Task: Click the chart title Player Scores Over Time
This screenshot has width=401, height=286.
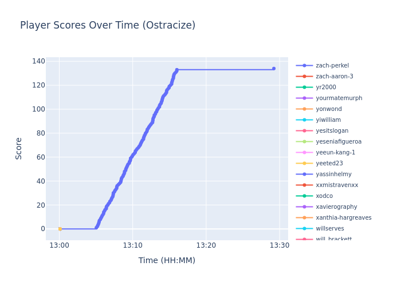Action: click(x=108, y=26)
